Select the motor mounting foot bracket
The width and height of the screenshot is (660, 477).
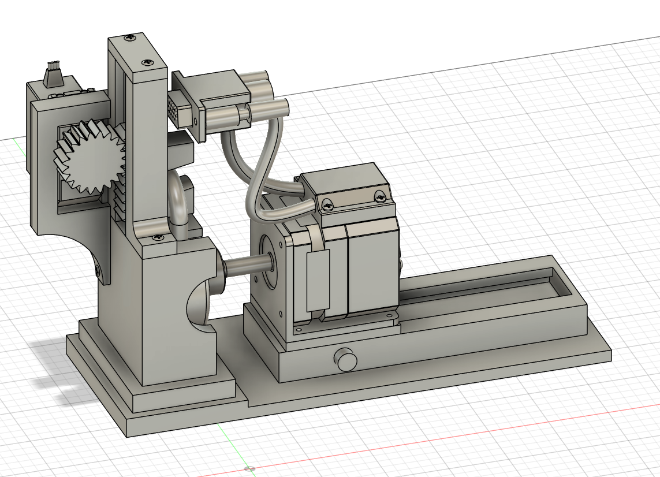[346, 323]
